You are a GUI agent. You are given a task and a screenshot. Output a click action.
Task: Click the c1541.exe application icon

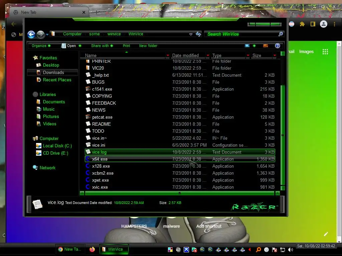tap(88, 89)
